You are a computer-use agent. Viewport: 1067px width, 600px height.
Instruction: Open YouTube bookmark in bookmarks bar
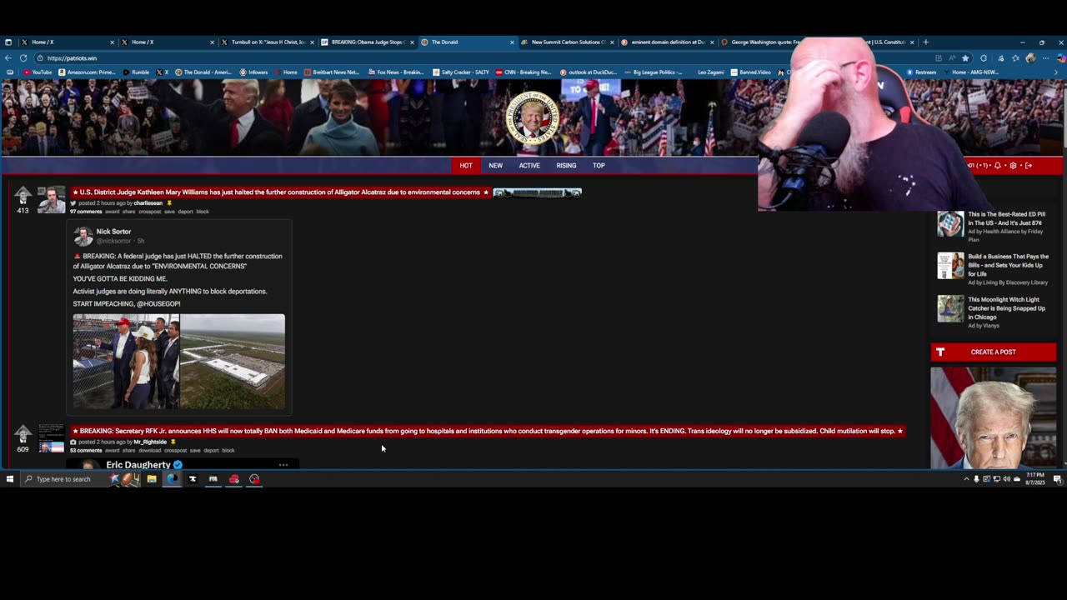[38, 72]
